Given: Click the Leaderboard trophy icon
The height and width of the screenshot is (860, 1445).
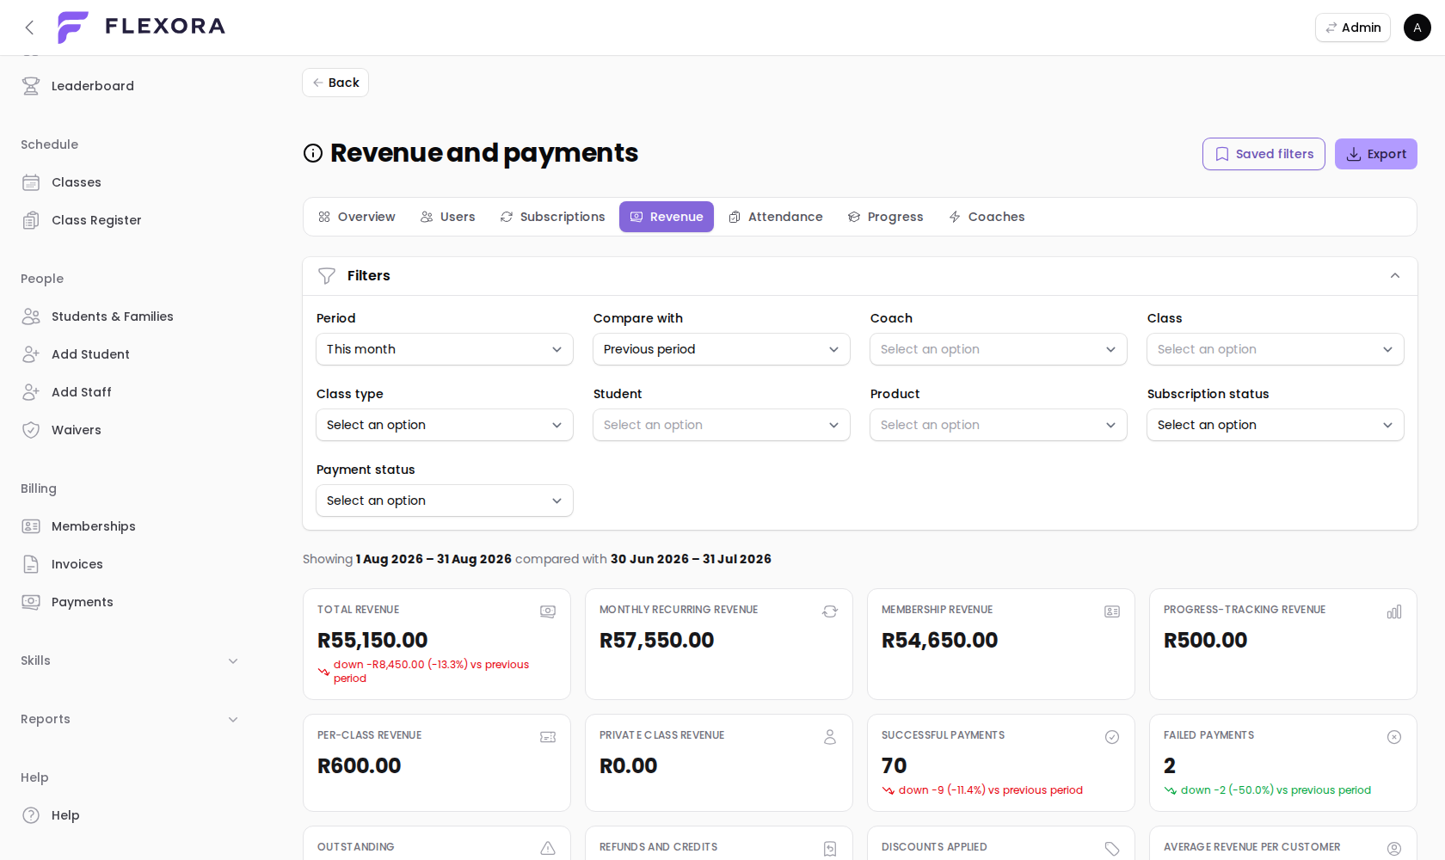Looking at the screenshot, I should coord(31,86).
